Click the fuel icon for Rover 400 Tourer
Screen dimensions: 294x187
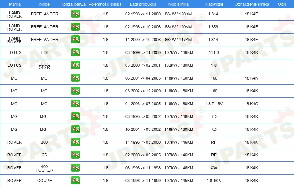pos(75,168)
